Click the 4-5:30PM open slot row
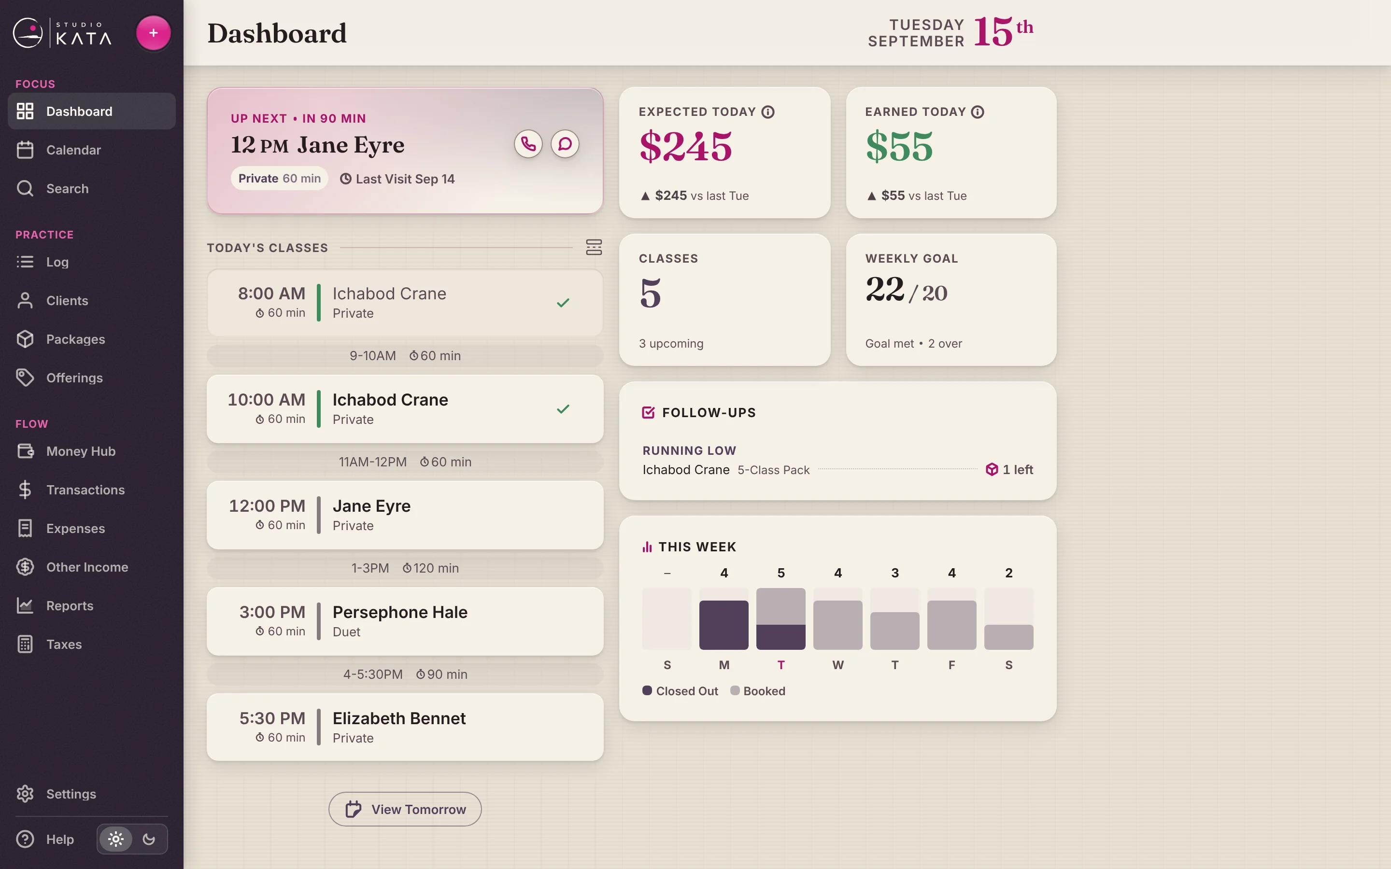The width and height of the screenshot is (1391, 869). [x=405, y=674]
